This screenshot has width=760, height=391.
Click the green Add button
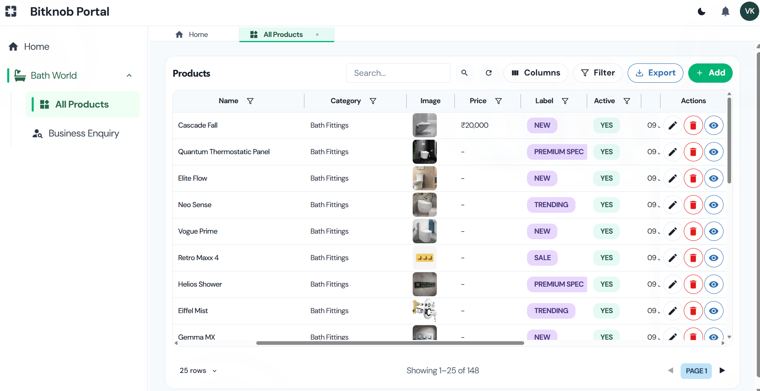(x=710, y=73)
